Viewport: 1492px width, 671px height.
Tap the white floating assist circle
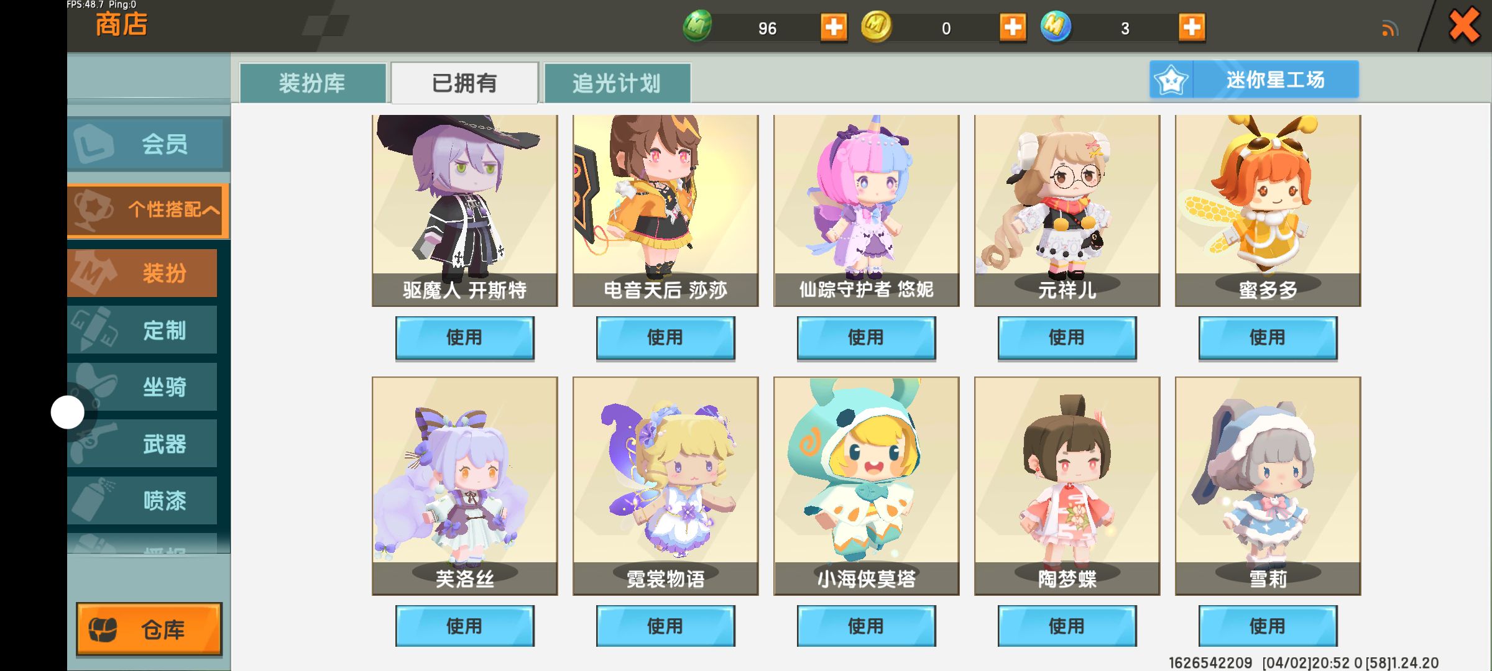pyautogui.click(x=67, y=412)
